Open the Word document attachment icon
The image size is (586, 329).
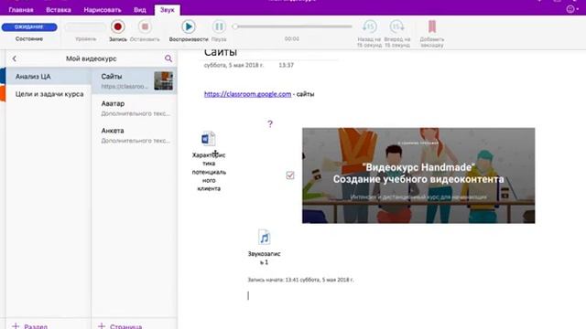[208, 139]
